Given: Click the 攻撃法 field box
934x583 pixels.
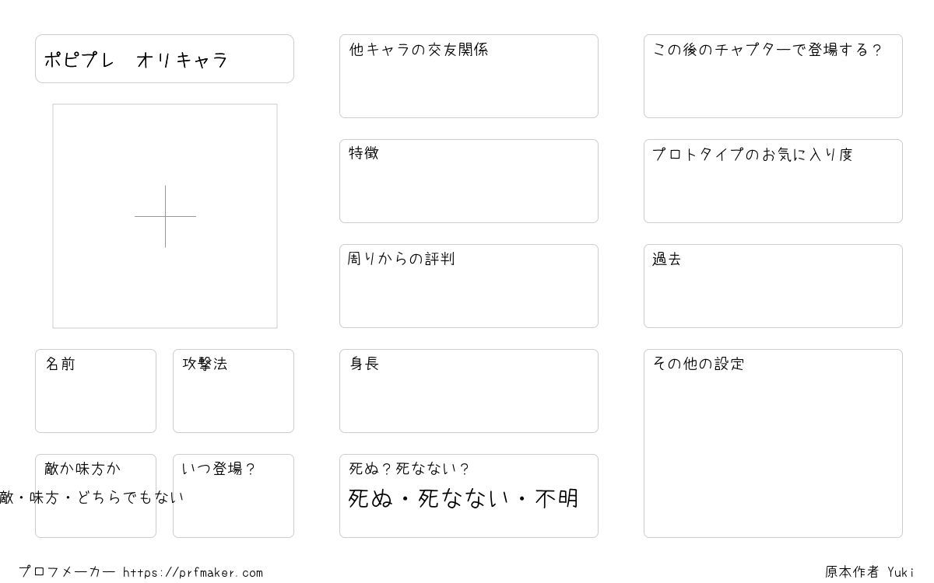Looking at the screenshot, I should 233,391.
